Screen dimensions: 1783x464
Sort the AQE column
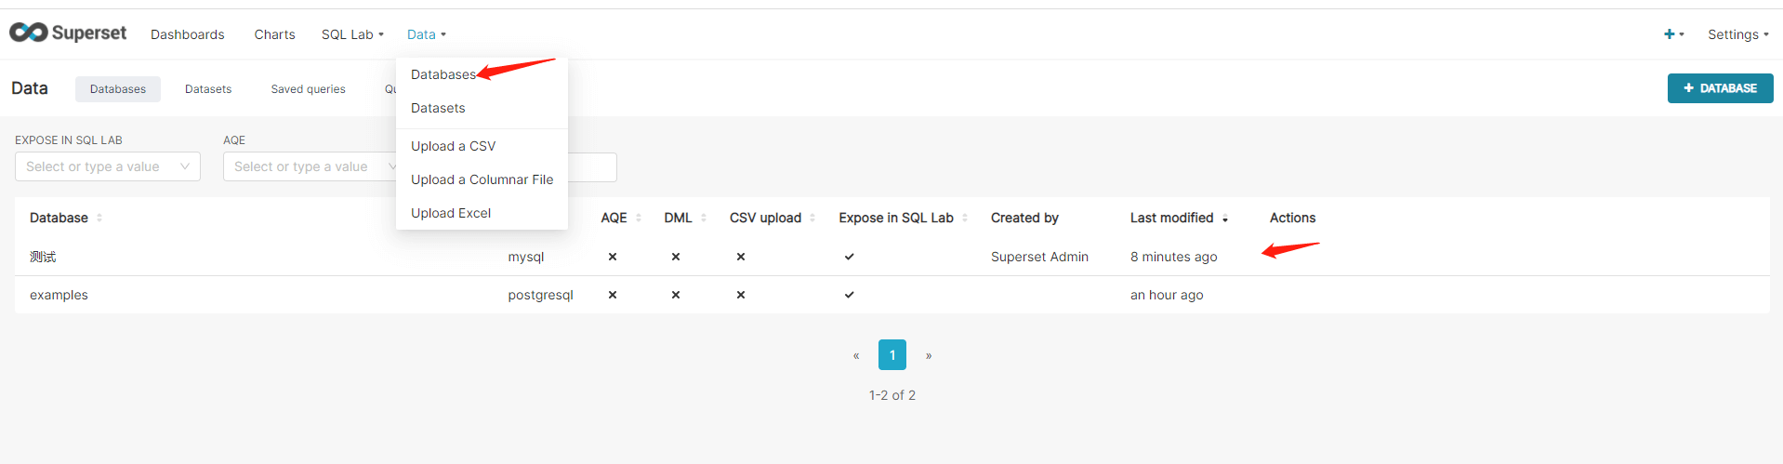(639, 218)
